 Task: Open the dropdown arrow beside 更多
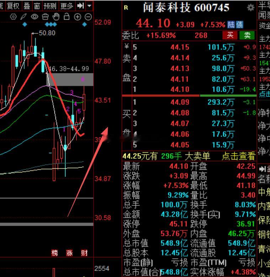point(90,6)
